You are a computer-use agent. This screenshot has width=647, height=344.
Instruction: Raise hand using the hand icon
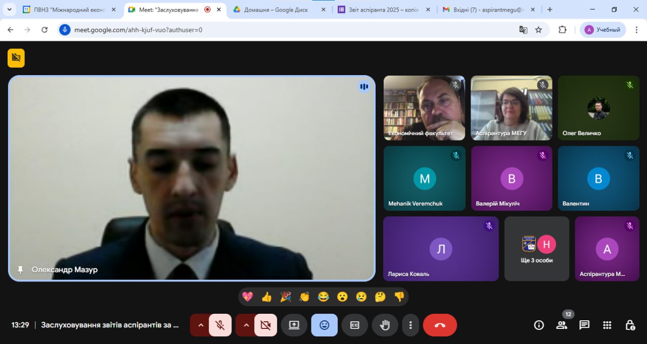click(x=385, y=325)
